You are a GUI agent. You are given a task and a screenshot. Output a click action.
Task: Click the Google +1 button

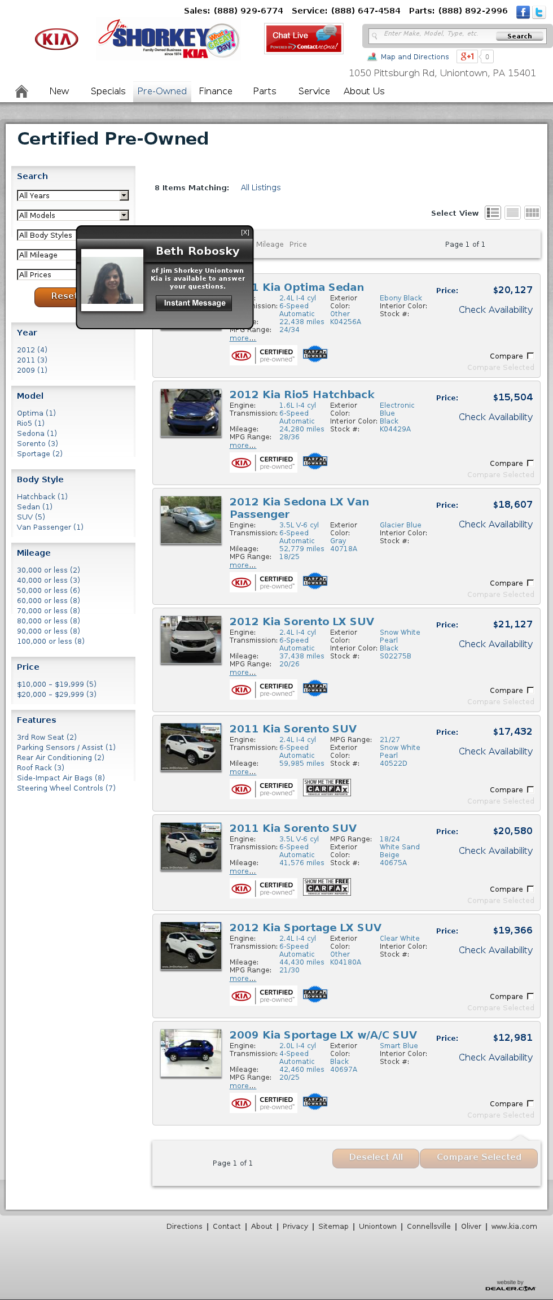[467, 56]
